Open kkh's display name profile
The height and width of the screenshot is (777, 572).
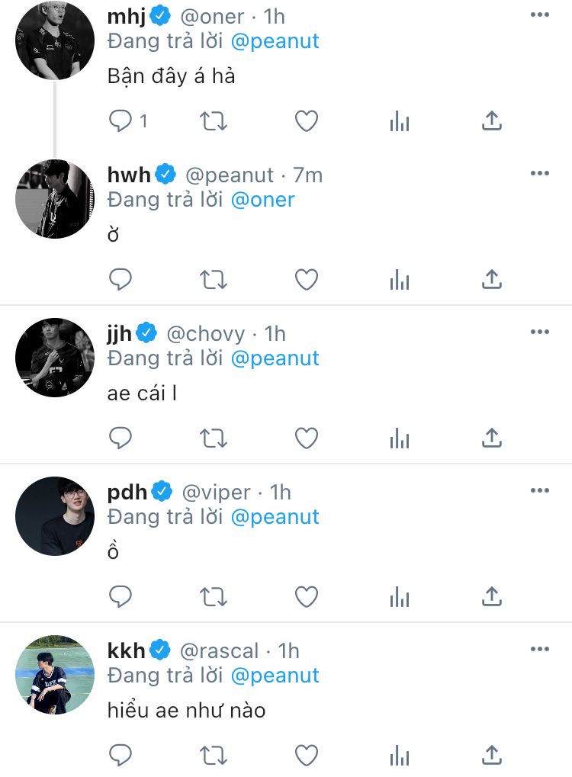(126, 650)
